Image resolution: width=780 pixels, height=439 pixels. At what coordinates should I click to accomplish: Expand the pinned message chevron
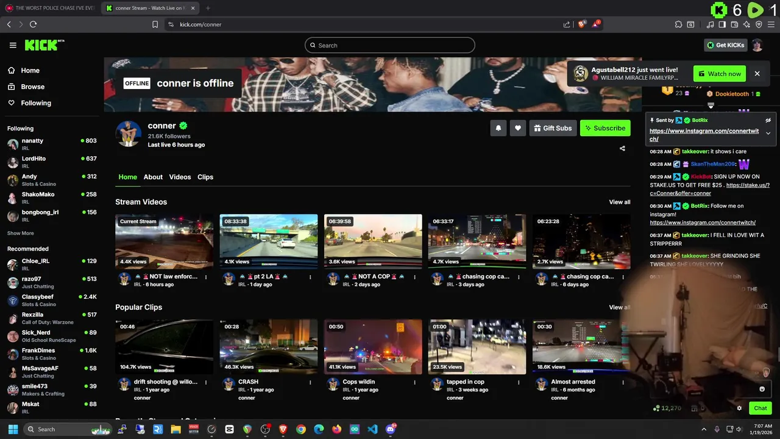(x=768, y=133)
